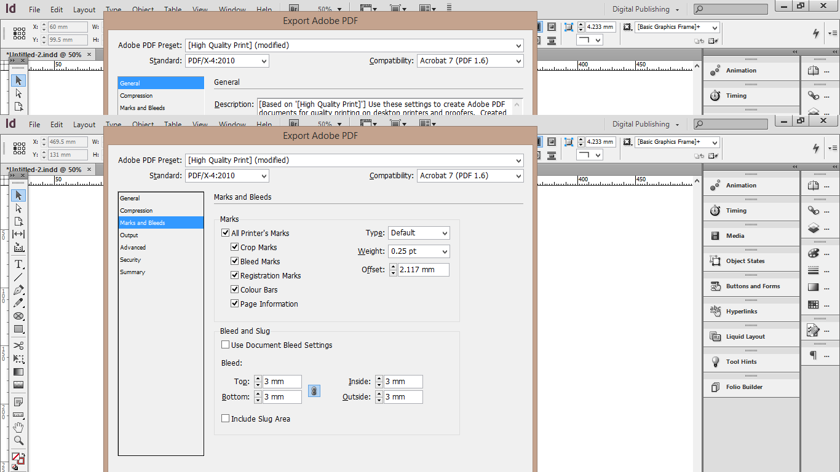Click the Bottom bleed 3 mm field
Screen dimensions: 840x472
tap(282, 397)
